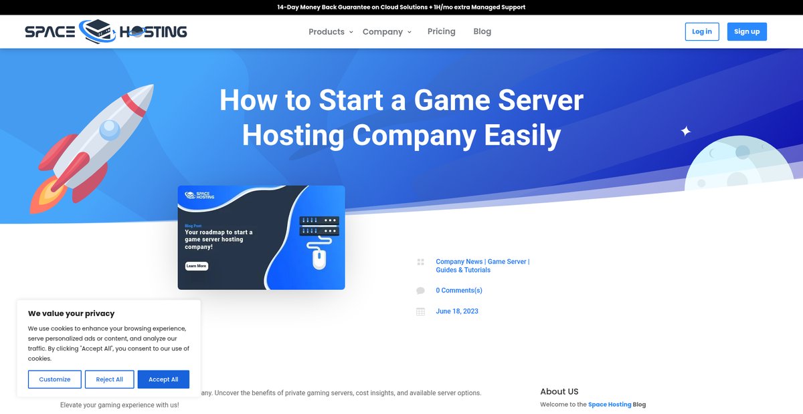Go to the Pricing page

[x=442, y=31]
